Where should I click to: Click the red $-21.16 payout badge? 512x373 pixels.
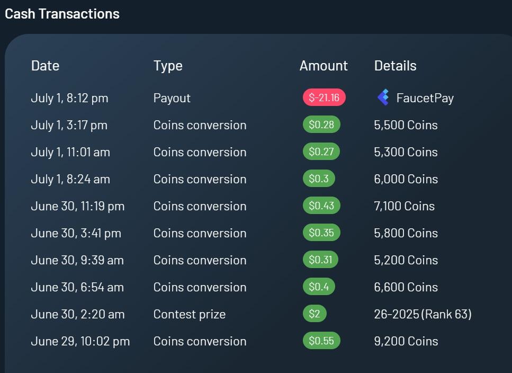pos(324,97)
